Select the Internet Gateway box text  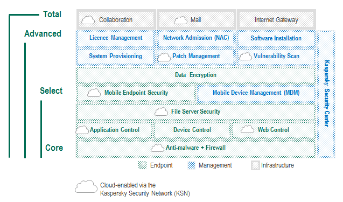(276, 20)
